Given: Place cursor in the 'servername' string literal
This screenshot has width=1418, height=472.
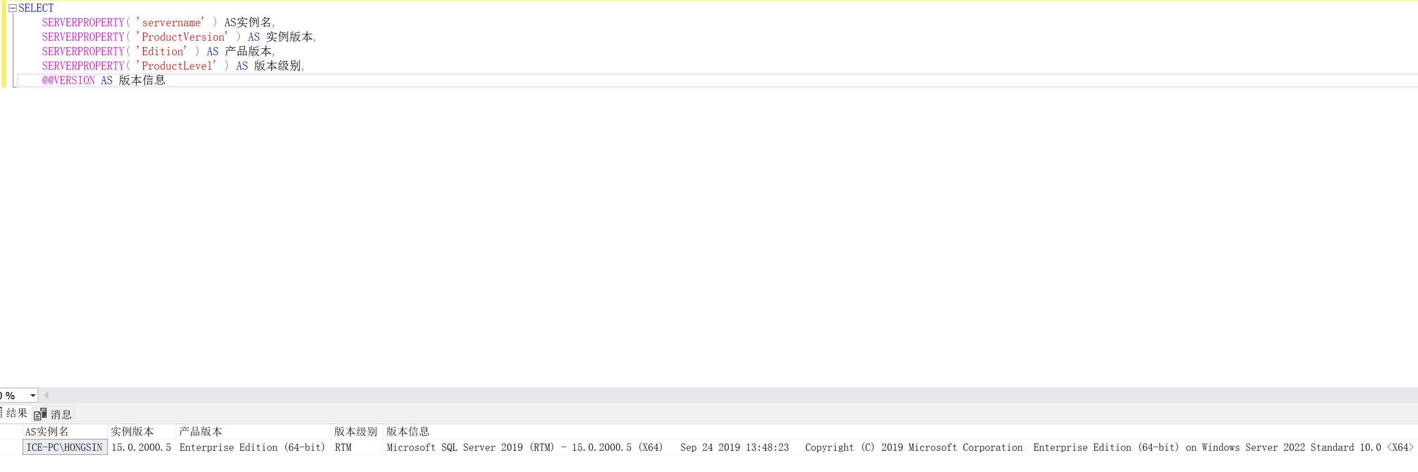Looking at the screenshot, I should coord(171,23).
